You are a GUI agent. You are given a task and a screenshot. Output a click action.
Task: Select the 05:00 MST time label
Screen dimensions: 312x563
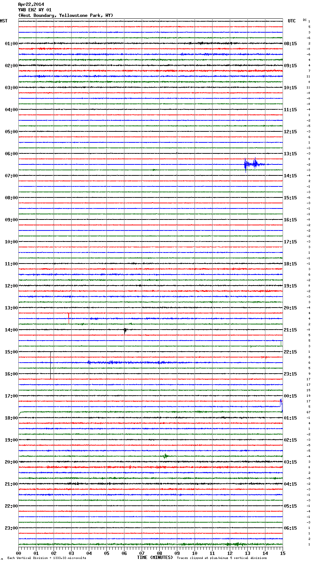pos(11,132)
